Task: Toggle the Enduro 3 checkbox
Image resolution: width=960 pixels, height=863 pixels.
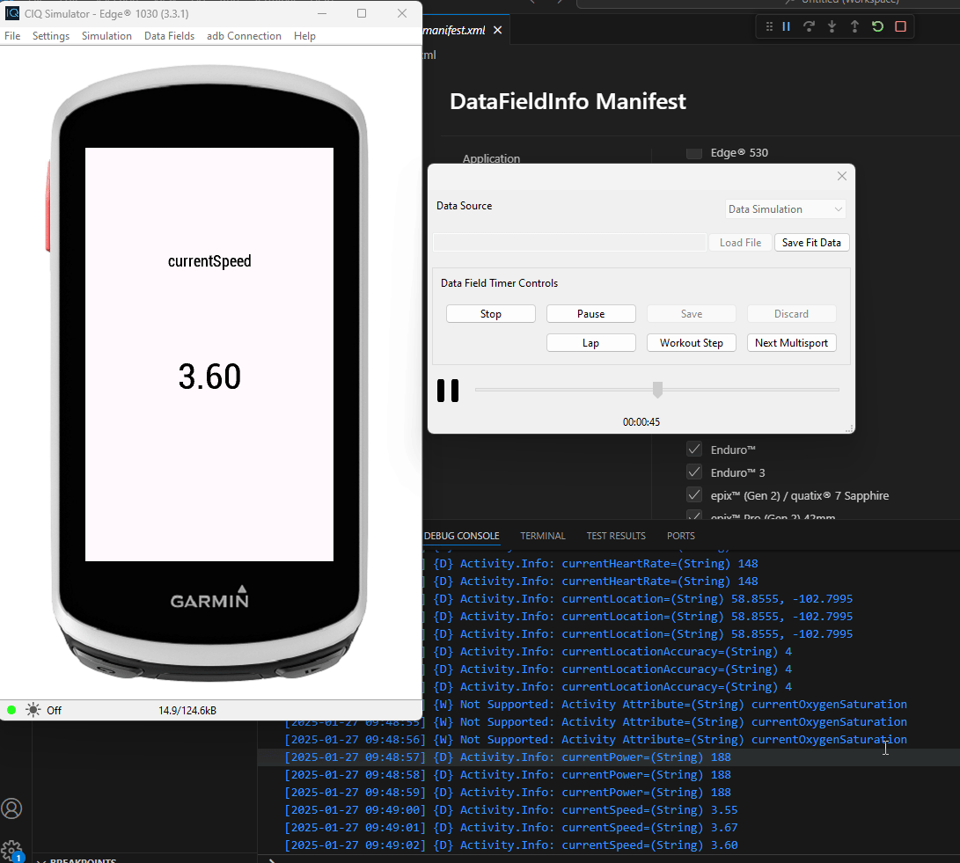Action: pyautogui.click(x=693, y=472)
